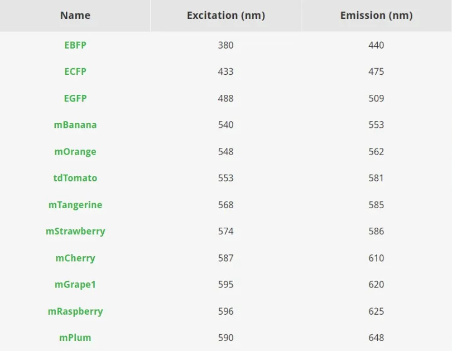Open the EGFP protein link
Image resolution: width=452 pixels, height=351 pixels.
pos(75,98)
